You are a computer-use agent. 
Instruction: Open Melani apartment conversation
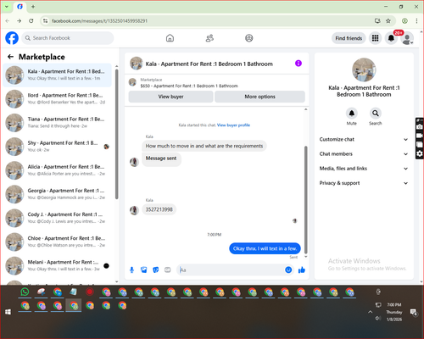point(58,265)
